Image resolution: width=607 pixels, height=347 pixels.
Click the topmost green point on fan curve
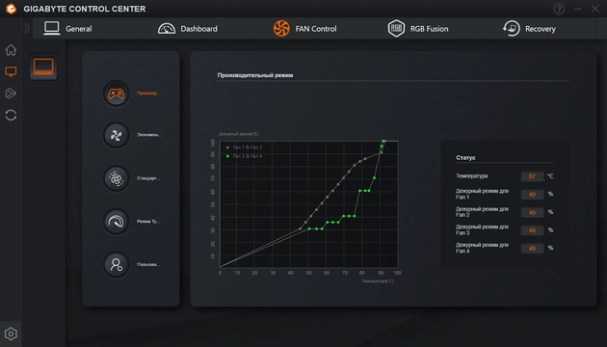[x=383, y=142]
